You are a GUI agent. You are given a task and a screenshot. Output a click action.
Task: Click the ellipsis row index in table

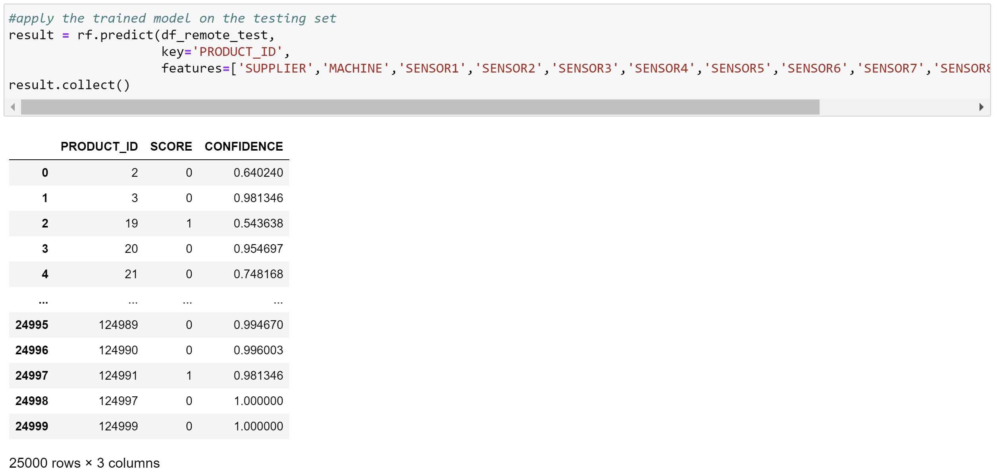[x=43, y=302]
